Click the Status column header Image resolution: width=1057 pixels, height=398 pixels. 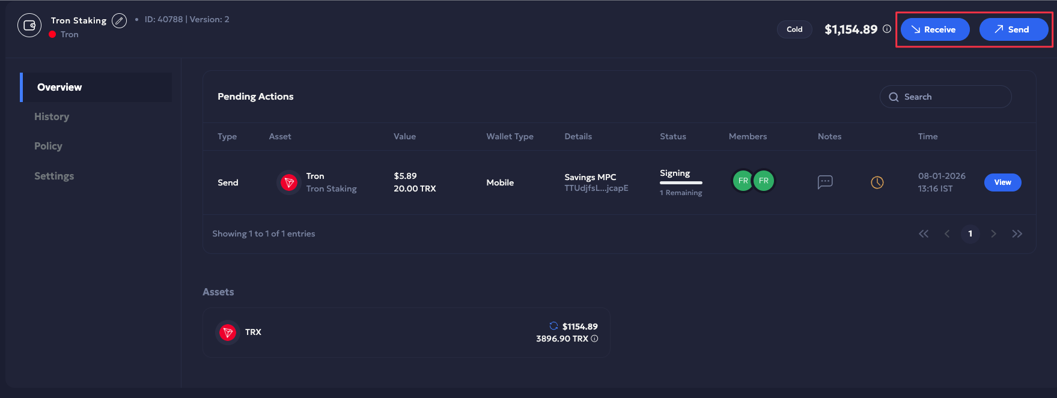click(x=673, y=136)
